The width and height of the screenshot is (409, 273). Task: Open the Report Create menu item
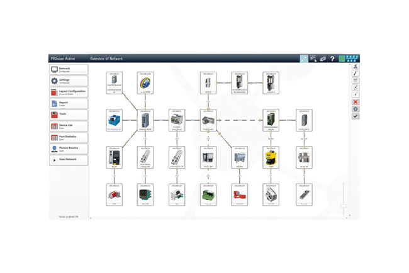pyautogui.click(x=69, y=104)
